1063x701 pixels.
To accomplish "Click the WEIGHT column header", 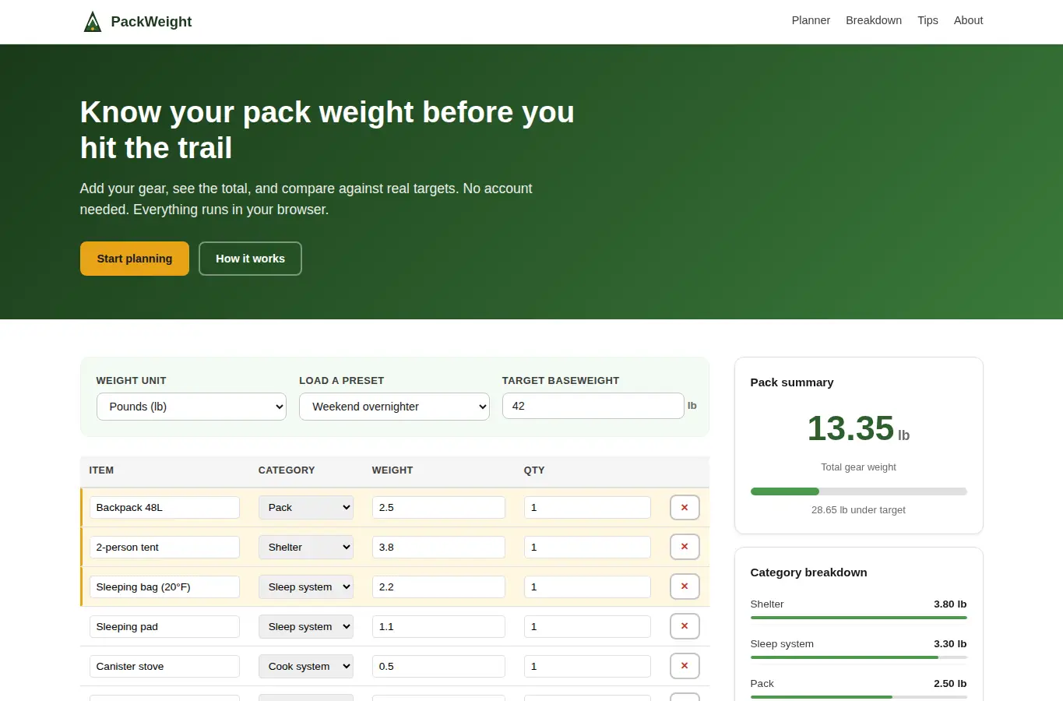I will (x=392, y=470).
